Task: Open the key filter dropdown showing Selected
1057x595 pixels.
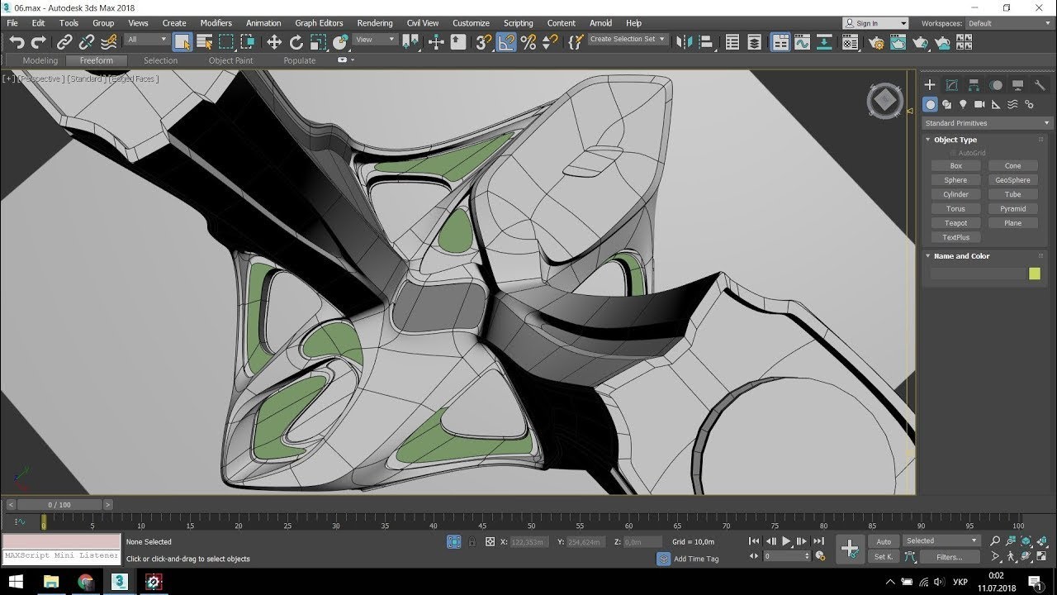Action: click(941, 541)
